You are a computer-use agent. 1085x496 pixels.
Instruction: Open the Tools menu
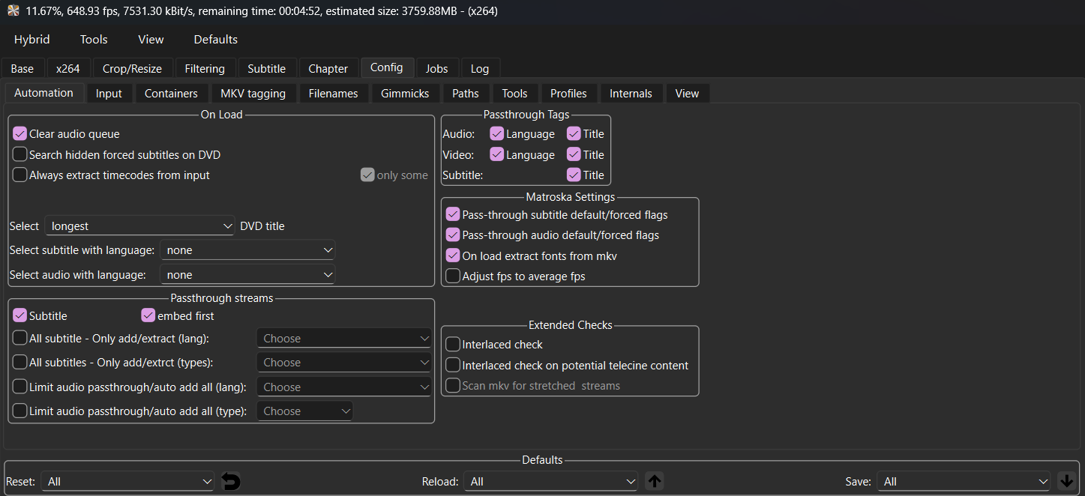tap(94, 40)
